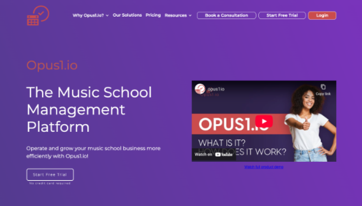
Task: Click the Book a Consultation button
Action: [227, 15]
